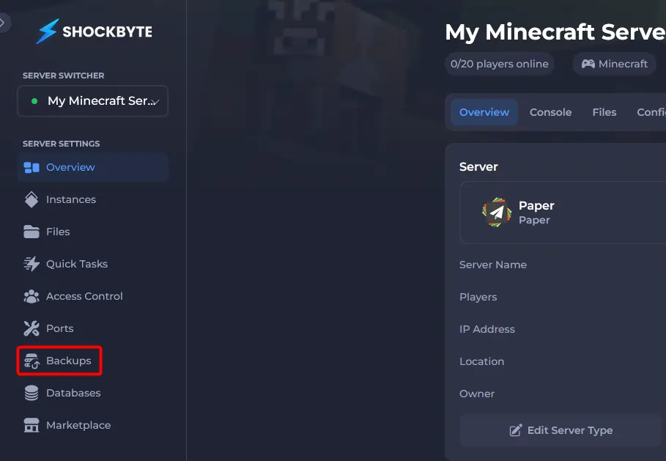This screenshot has width=666, height=461.
Task: Open the Config tab
Action: 651,112
